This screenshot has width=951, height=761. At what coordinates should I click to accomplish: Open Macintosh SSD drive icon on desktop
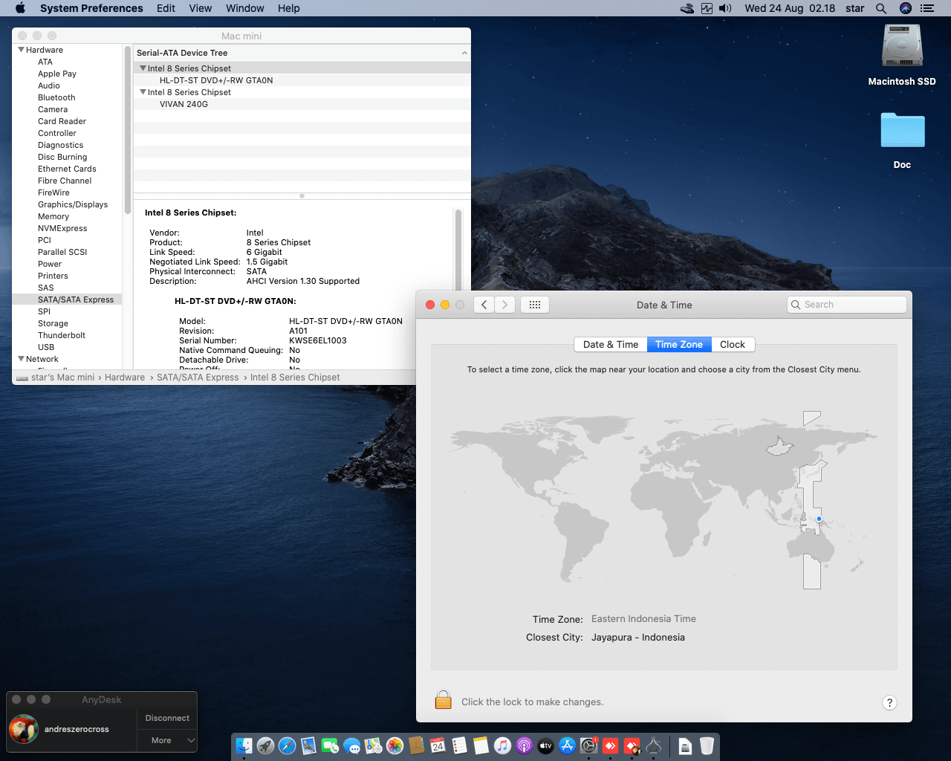(x=902, y=46)
